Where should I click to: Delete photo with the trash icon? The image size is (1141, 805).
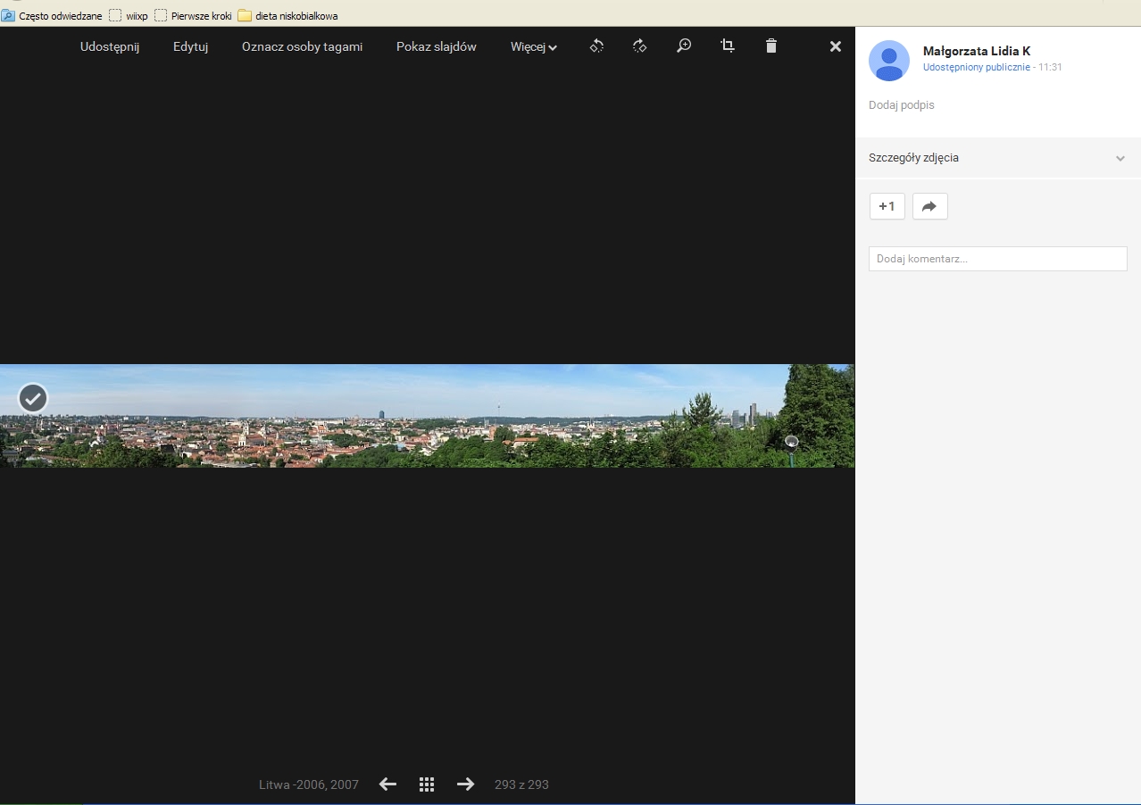tap(771, 46)
